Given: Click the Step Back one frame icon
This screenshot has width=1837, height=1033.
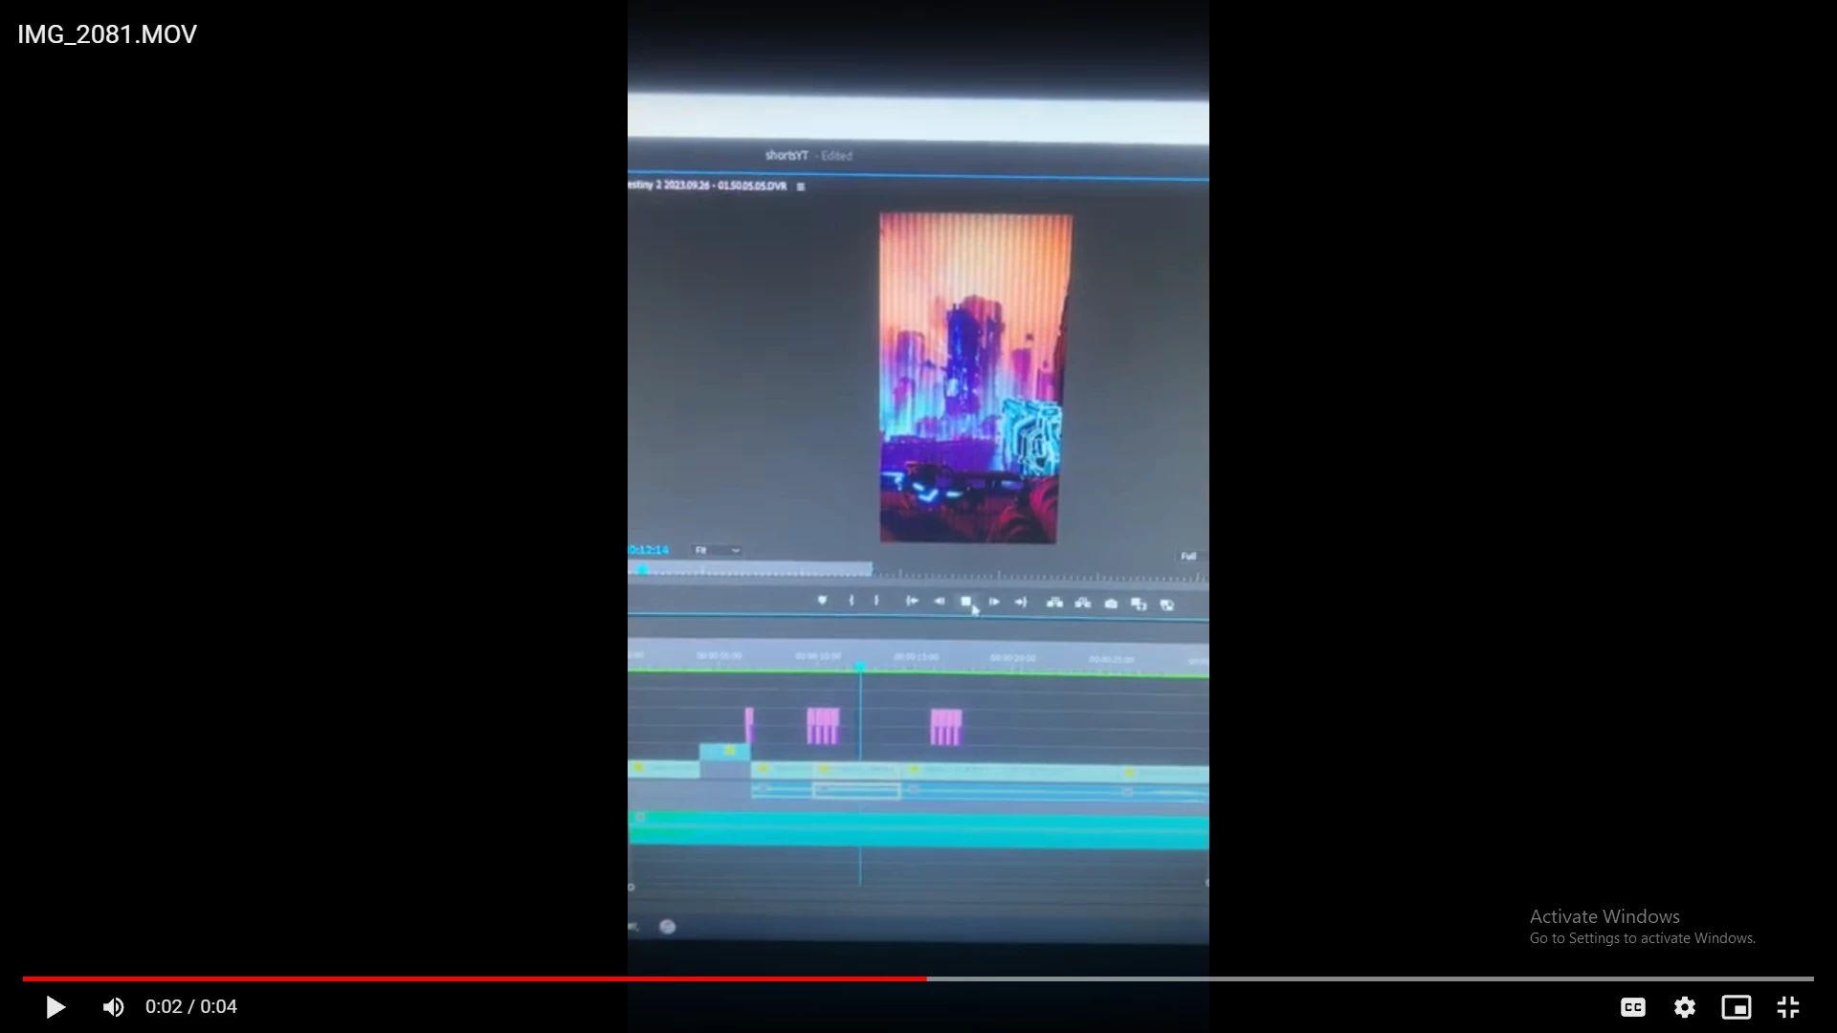Looking at the screenshot, I should click(x=939, y=602).
